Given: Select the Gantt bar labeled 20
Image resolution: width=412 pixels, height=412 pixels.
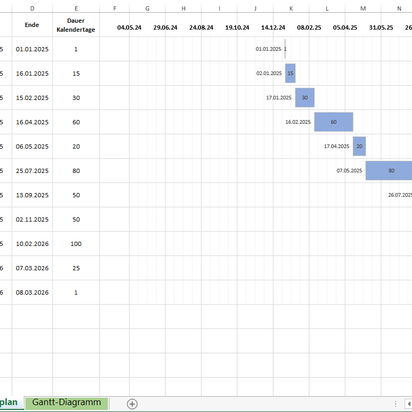Looking at the screenshot, I should [359, 147].
